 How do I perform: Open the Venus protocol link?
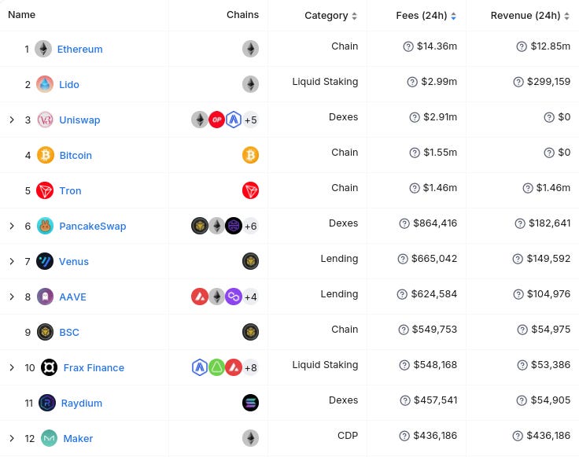tap(73, 262)
